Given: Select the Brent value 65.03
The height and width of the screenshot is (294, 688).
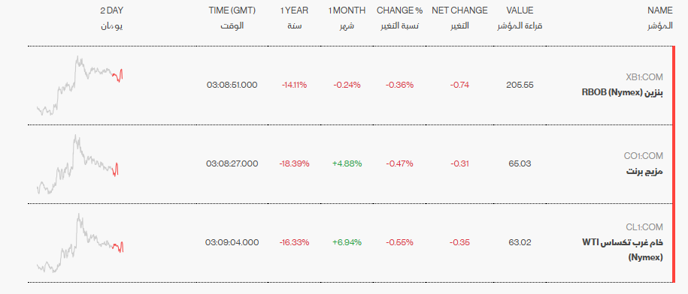Looking at the screenshot, I should (520, 164).
